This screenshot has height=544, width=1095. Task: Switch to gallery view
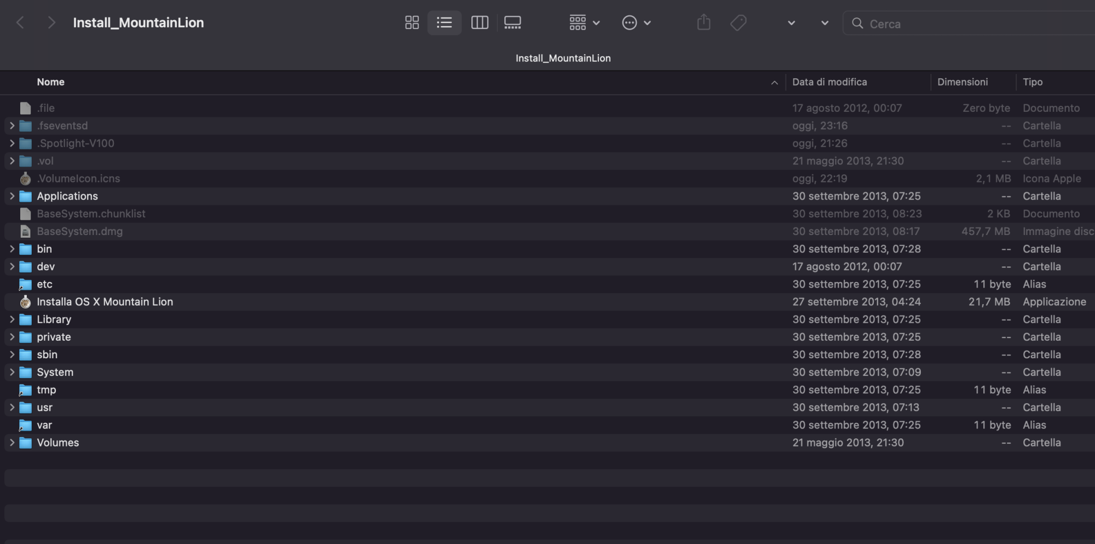(512, 22)
